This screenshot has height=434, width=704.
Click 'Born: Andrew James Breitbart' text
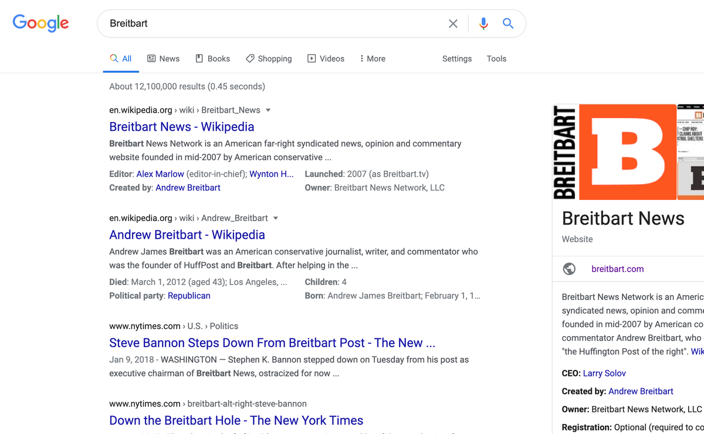[392, 296]
